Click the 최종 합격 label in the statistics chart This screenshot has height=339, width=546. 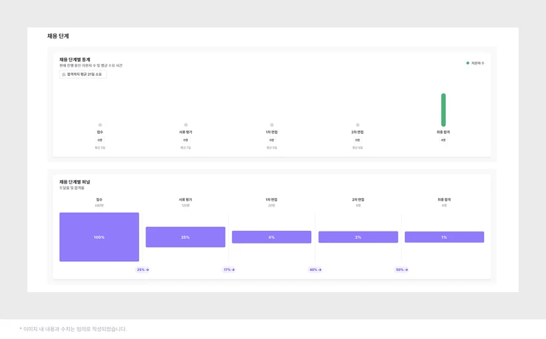(443, 132)
